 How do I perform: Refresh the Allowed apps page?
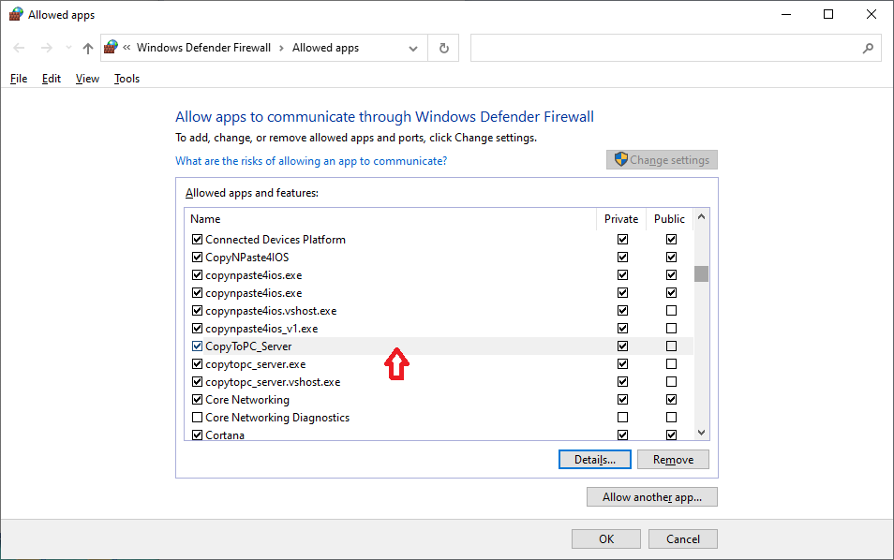[443, 49]
